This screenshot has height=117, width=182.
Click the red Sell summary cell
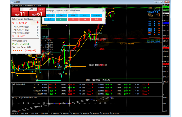tap(96, 19)
